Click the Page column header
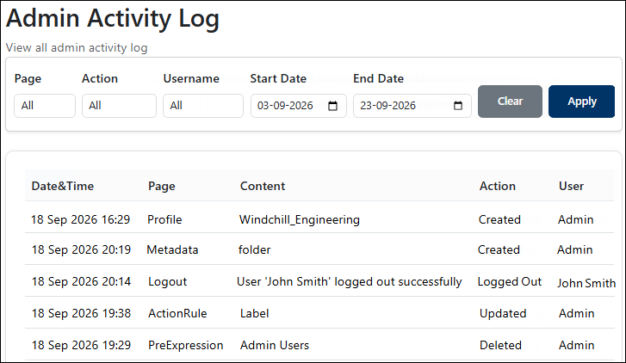 point(162,187)
